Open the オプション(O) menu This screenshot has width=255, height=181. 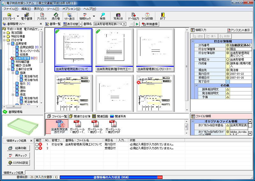tap(71, 9)
